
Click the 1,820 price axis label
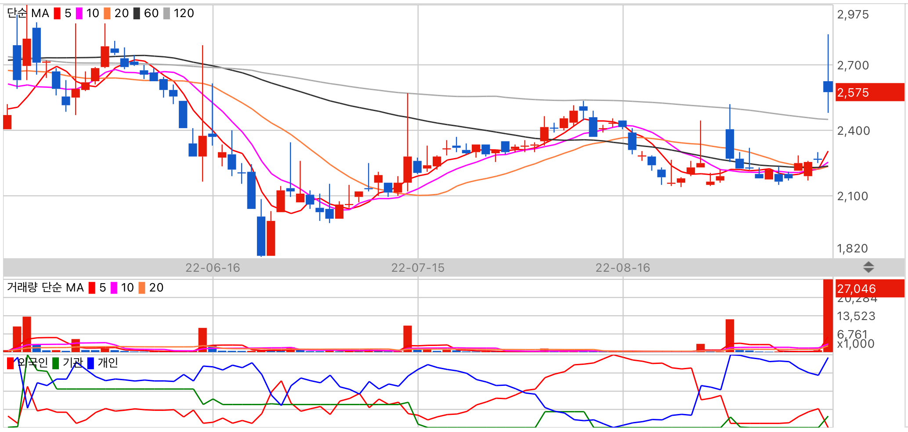coord(852,248)
